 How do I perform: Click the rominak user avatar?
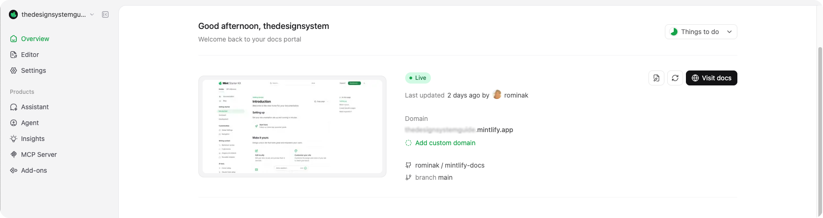pyautogui.click(x=497, y=95)
